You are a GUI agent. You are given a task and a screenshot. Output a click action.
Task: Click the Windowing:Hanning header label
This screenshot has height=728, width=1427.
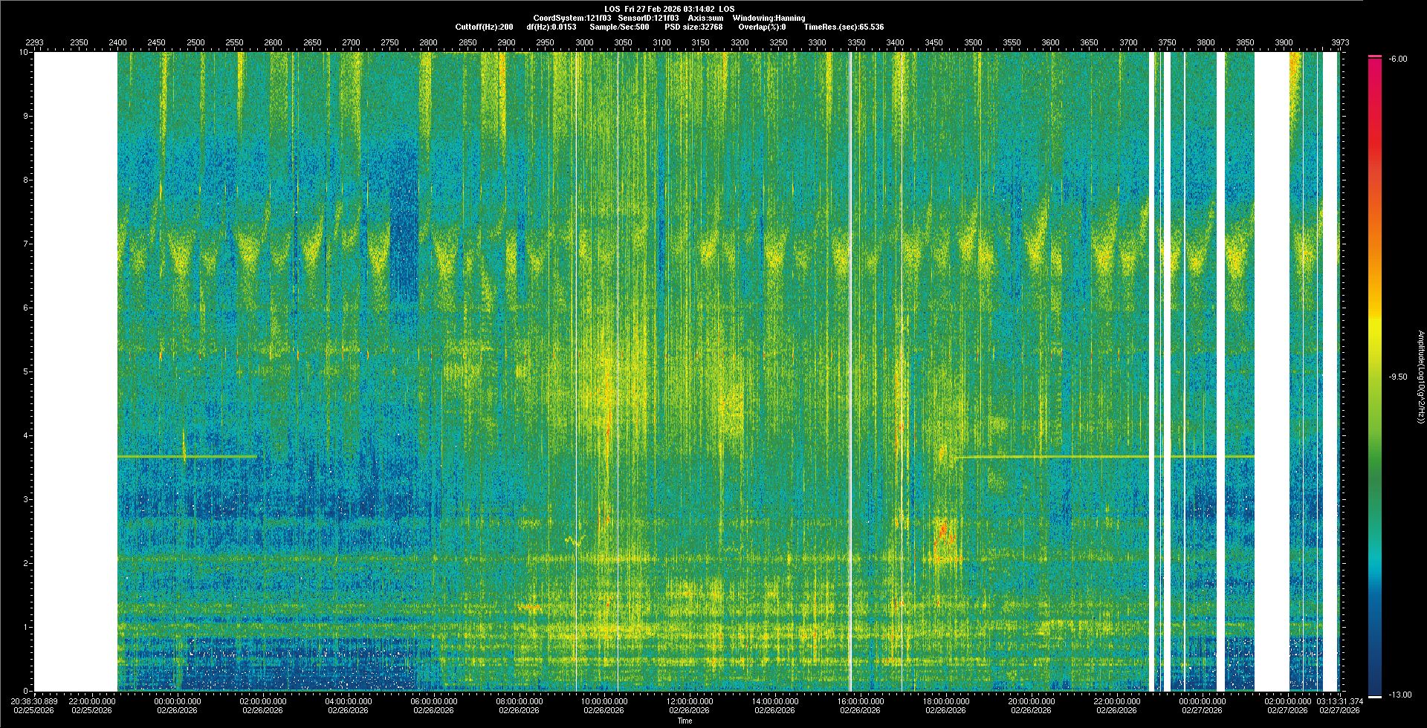tap(768, 18)
